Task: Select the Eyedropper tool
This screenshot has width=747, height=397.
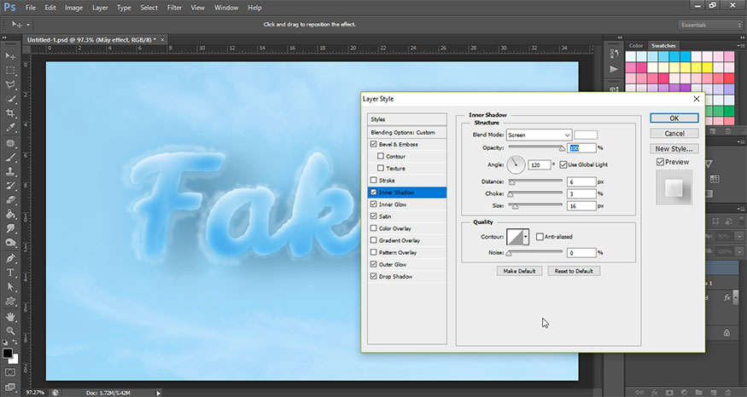Action: pos(10,128)
